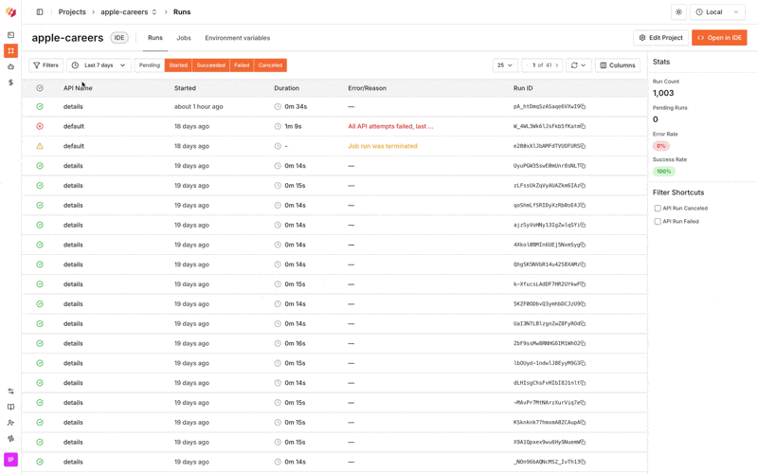Click the 0% error rate badge
758x474 pixels.
tap(660, 146)
